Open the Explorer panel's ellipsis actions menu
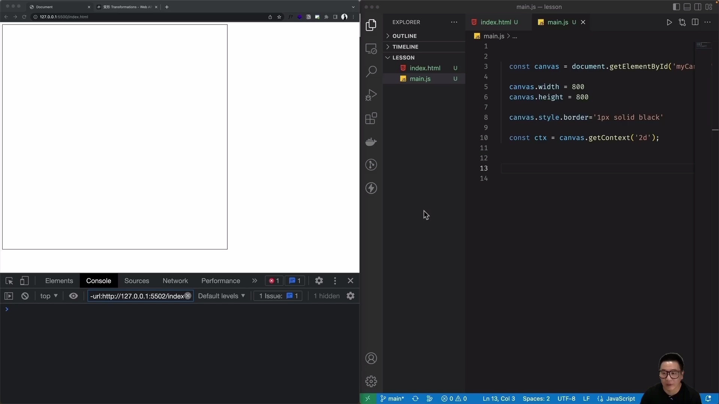Viewport: 719px width, 404px height. (x=454, y=22)
